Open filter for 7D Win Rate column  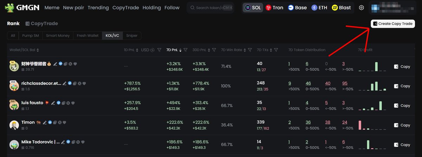pyautogui.click(x=249, y=50)
